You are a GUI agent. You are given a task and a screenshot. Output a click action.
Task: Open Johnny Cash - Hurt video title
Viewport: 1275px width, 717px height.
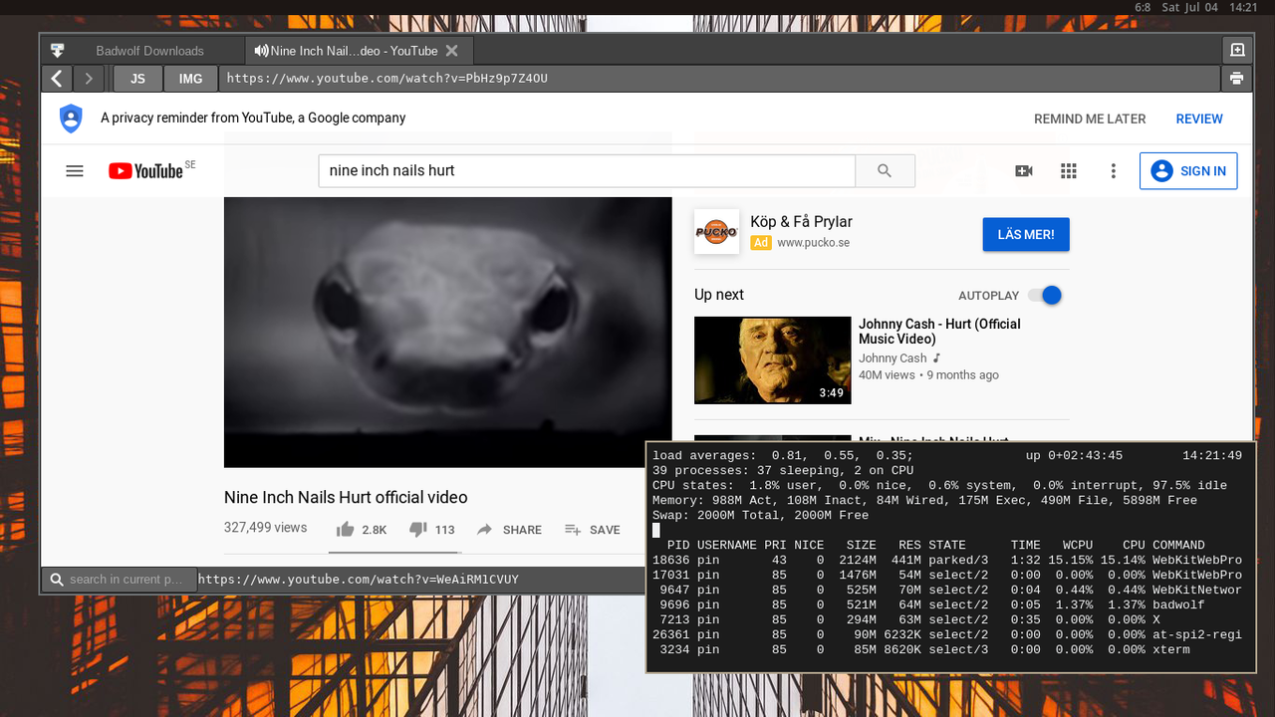[x=939, y=332]
